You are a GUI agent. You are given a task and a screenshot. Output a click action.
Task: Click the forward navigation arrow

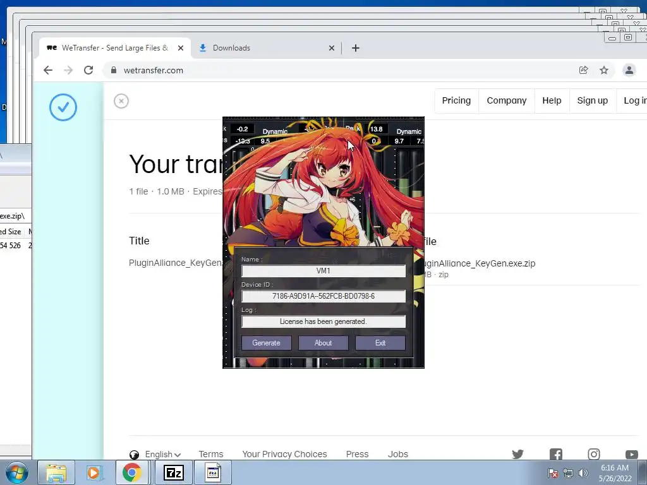[x=68, y=70]
